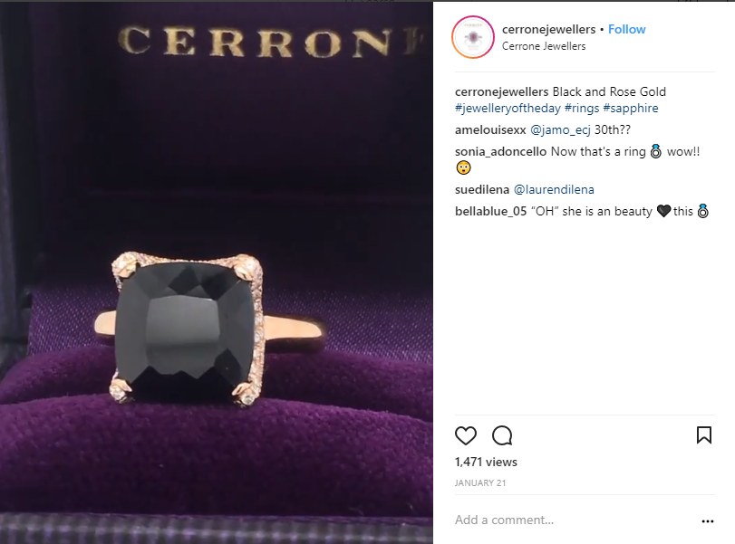Open suedilena commenter profile
Viewport: 735px width, 544px height.
tap(482, 189)
